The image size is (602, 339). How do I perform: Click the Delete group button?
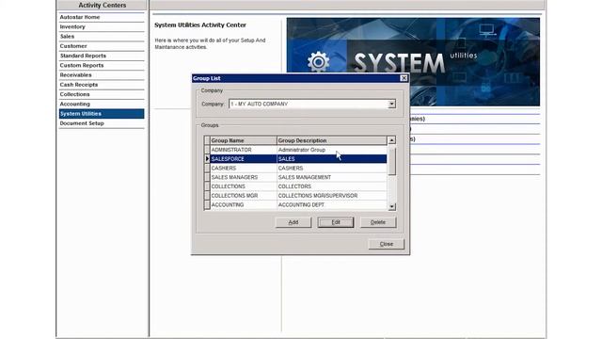[x=378, y=222]
